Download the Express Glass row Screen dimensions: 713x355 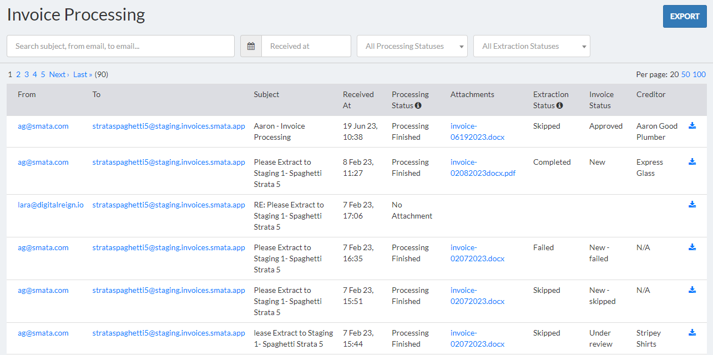coord(692,162)
